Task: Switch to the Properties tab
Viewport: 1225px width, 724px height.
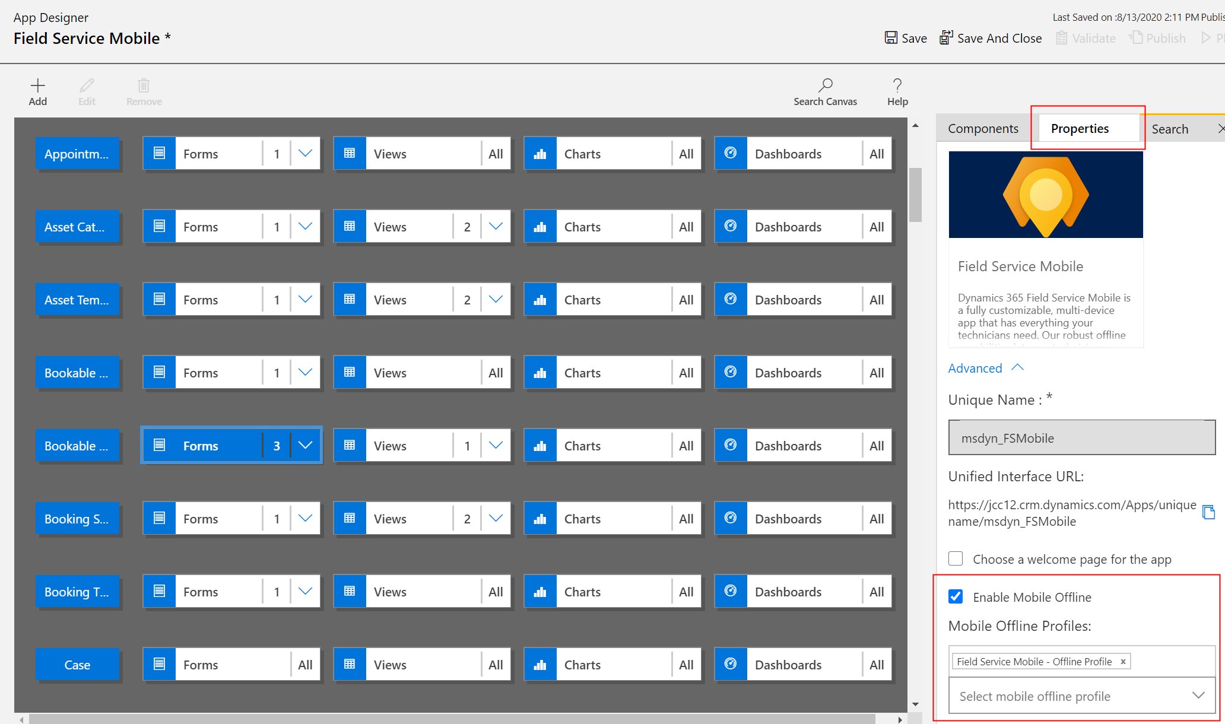Action: point(1080,129)
